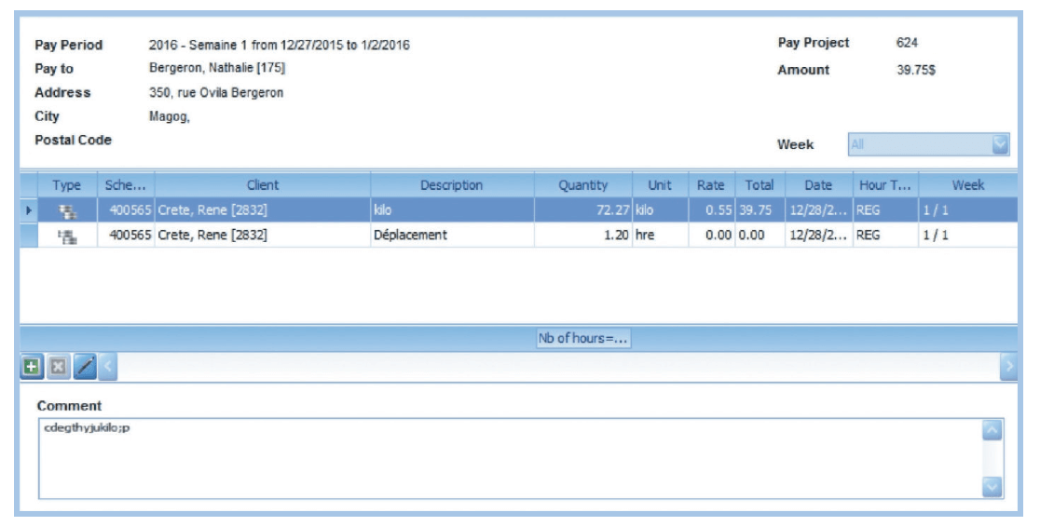This screenshot has height=526, width=1040.
Task: Sort by the Unit column header
Action: (x=660, y=185)
